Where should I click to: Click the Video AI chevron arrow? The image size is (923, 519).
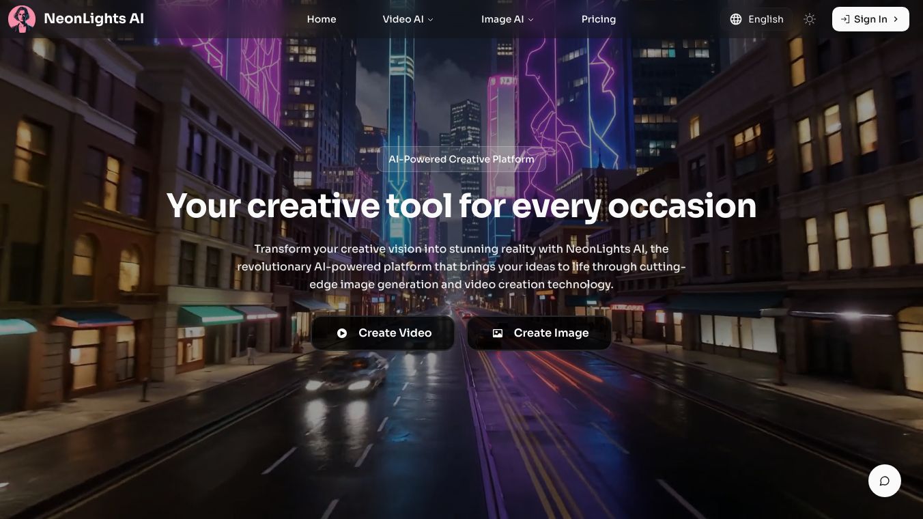(430, 20)
